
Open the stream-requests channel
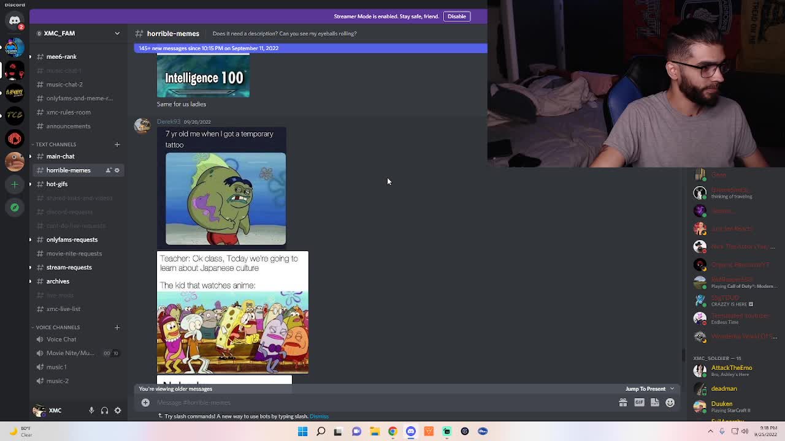78,268
